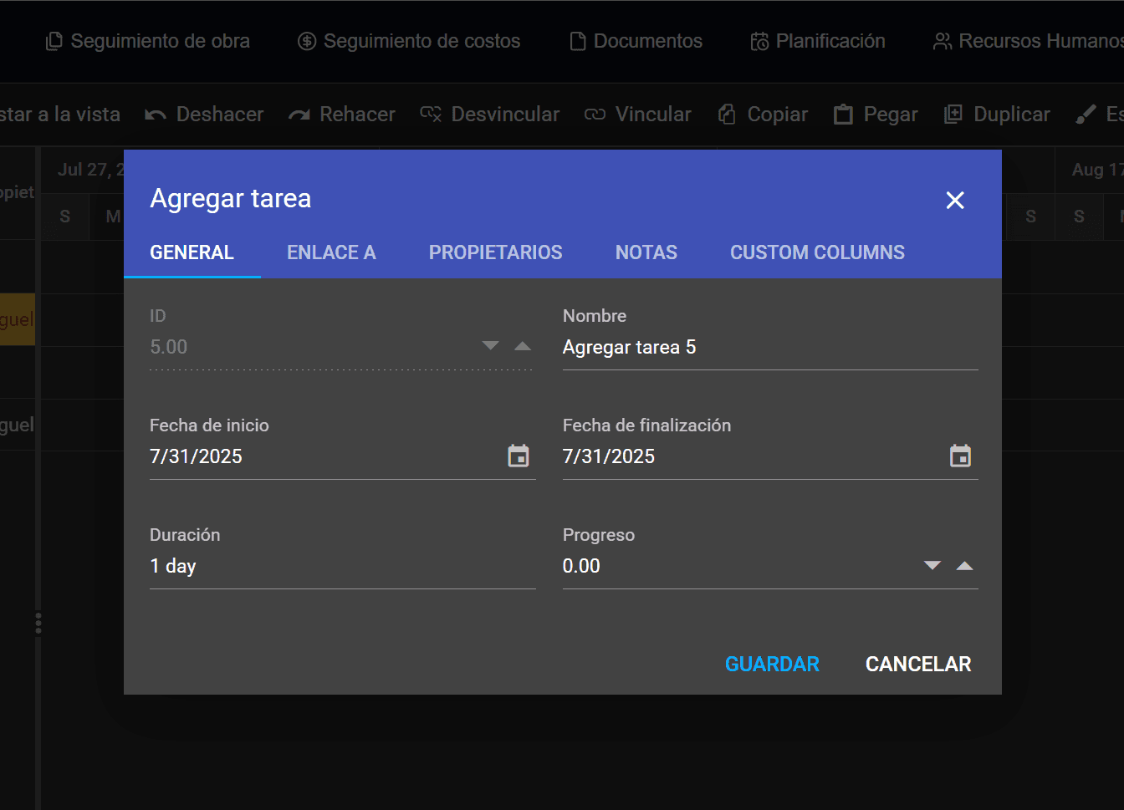Click the Deshacer undo icon

point(156,115)
